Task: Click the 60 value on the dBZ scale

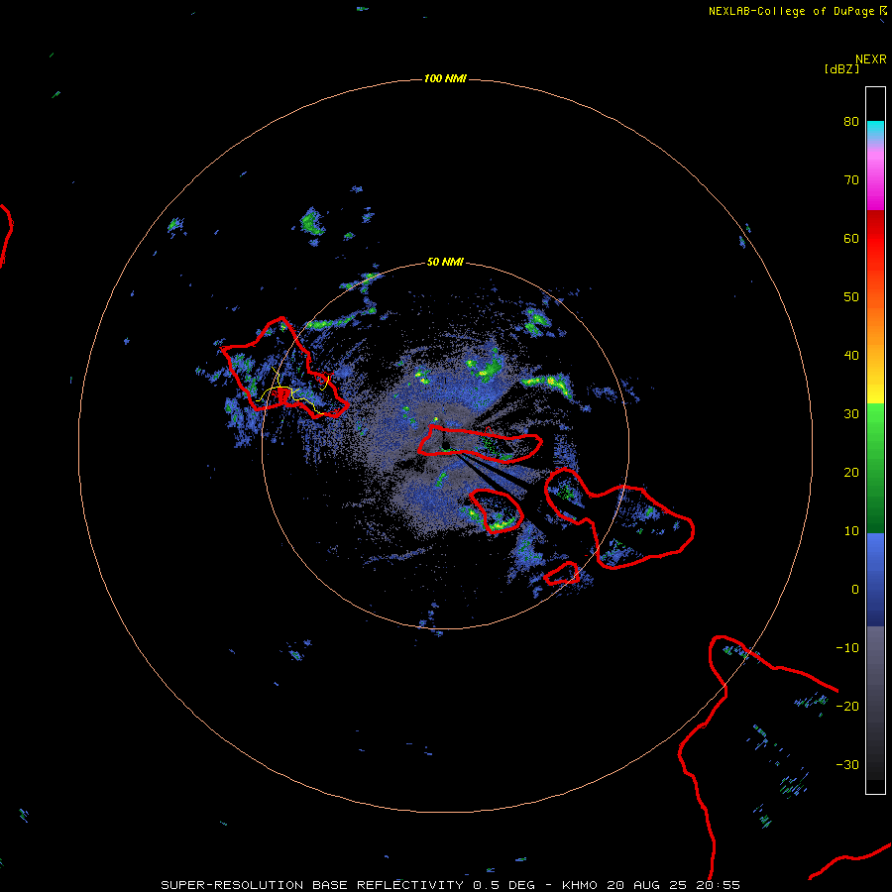Action: click(851, 238)
